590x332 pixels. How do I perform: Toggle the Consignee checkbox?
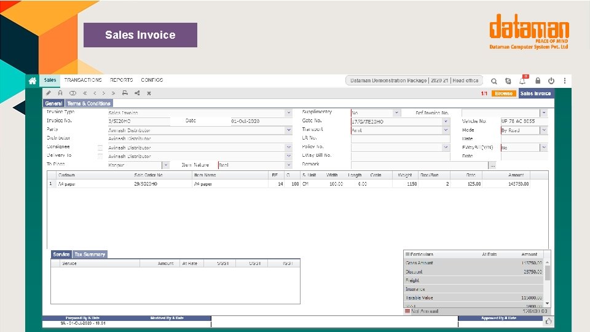[x=100, y=148]
